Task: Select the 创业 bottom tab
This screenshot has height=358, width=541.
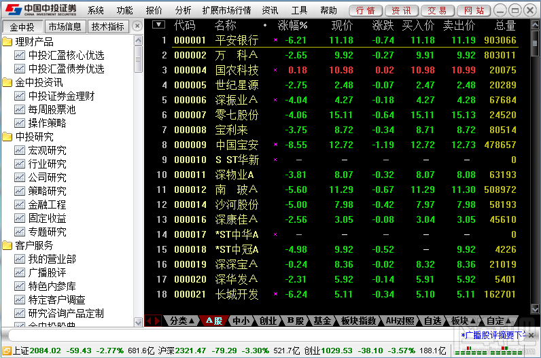Action: pyautogui.click(x=268, y=321)
